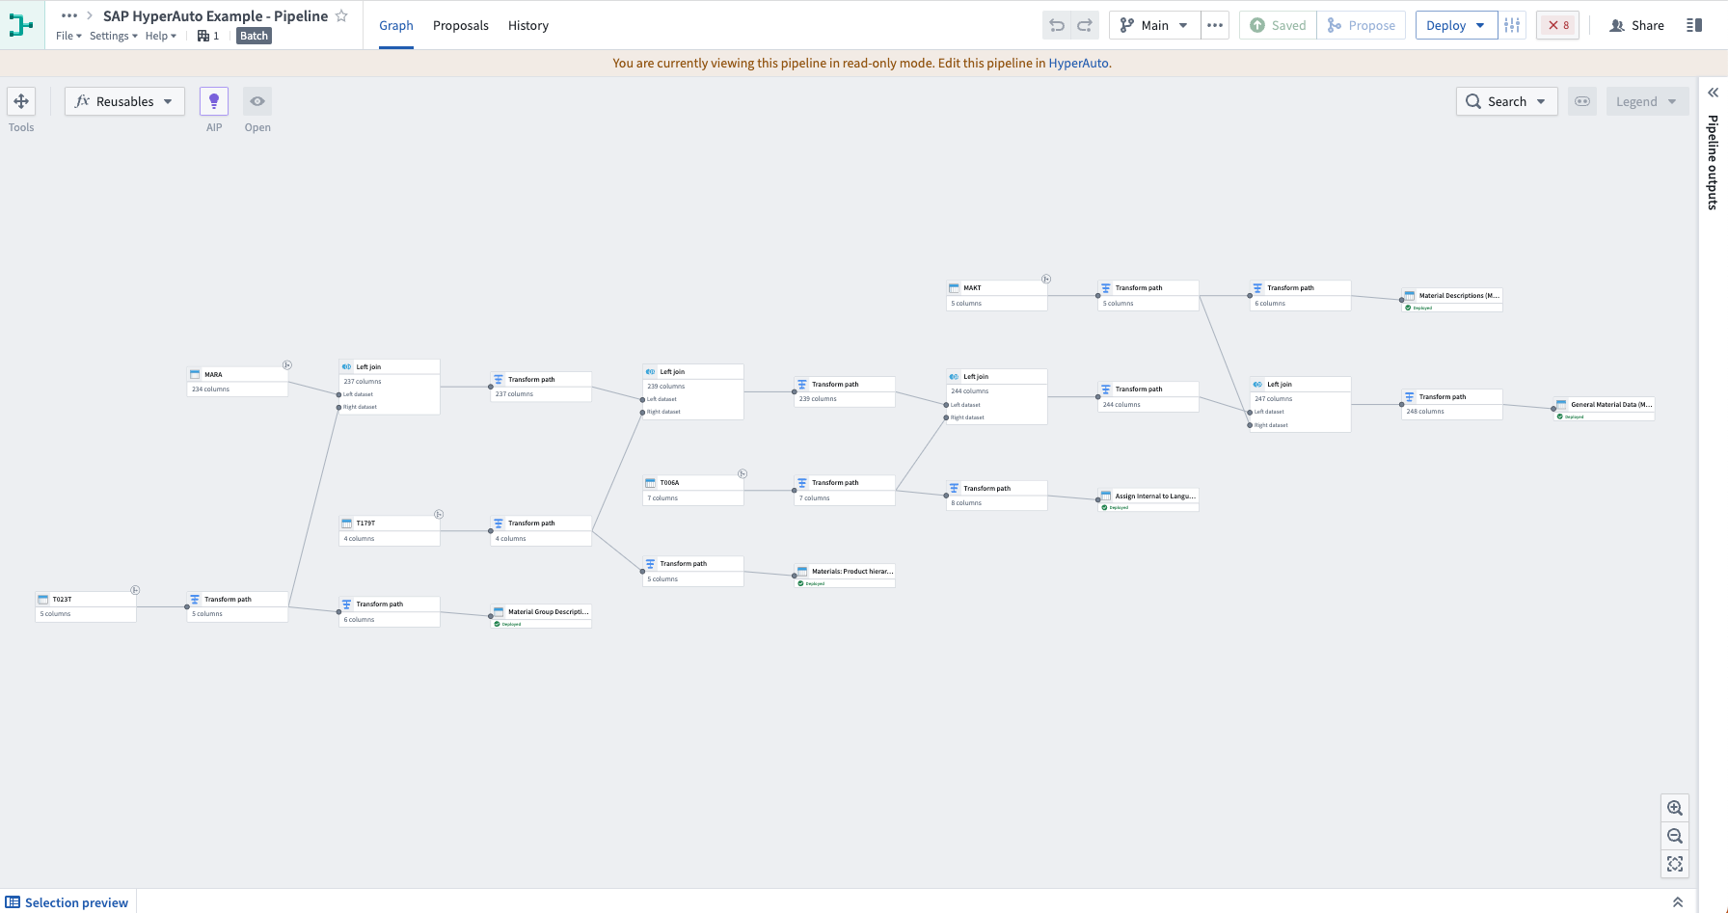Switch to the Proposals tab
This screenshot has width=1728, height=913.
461,25
